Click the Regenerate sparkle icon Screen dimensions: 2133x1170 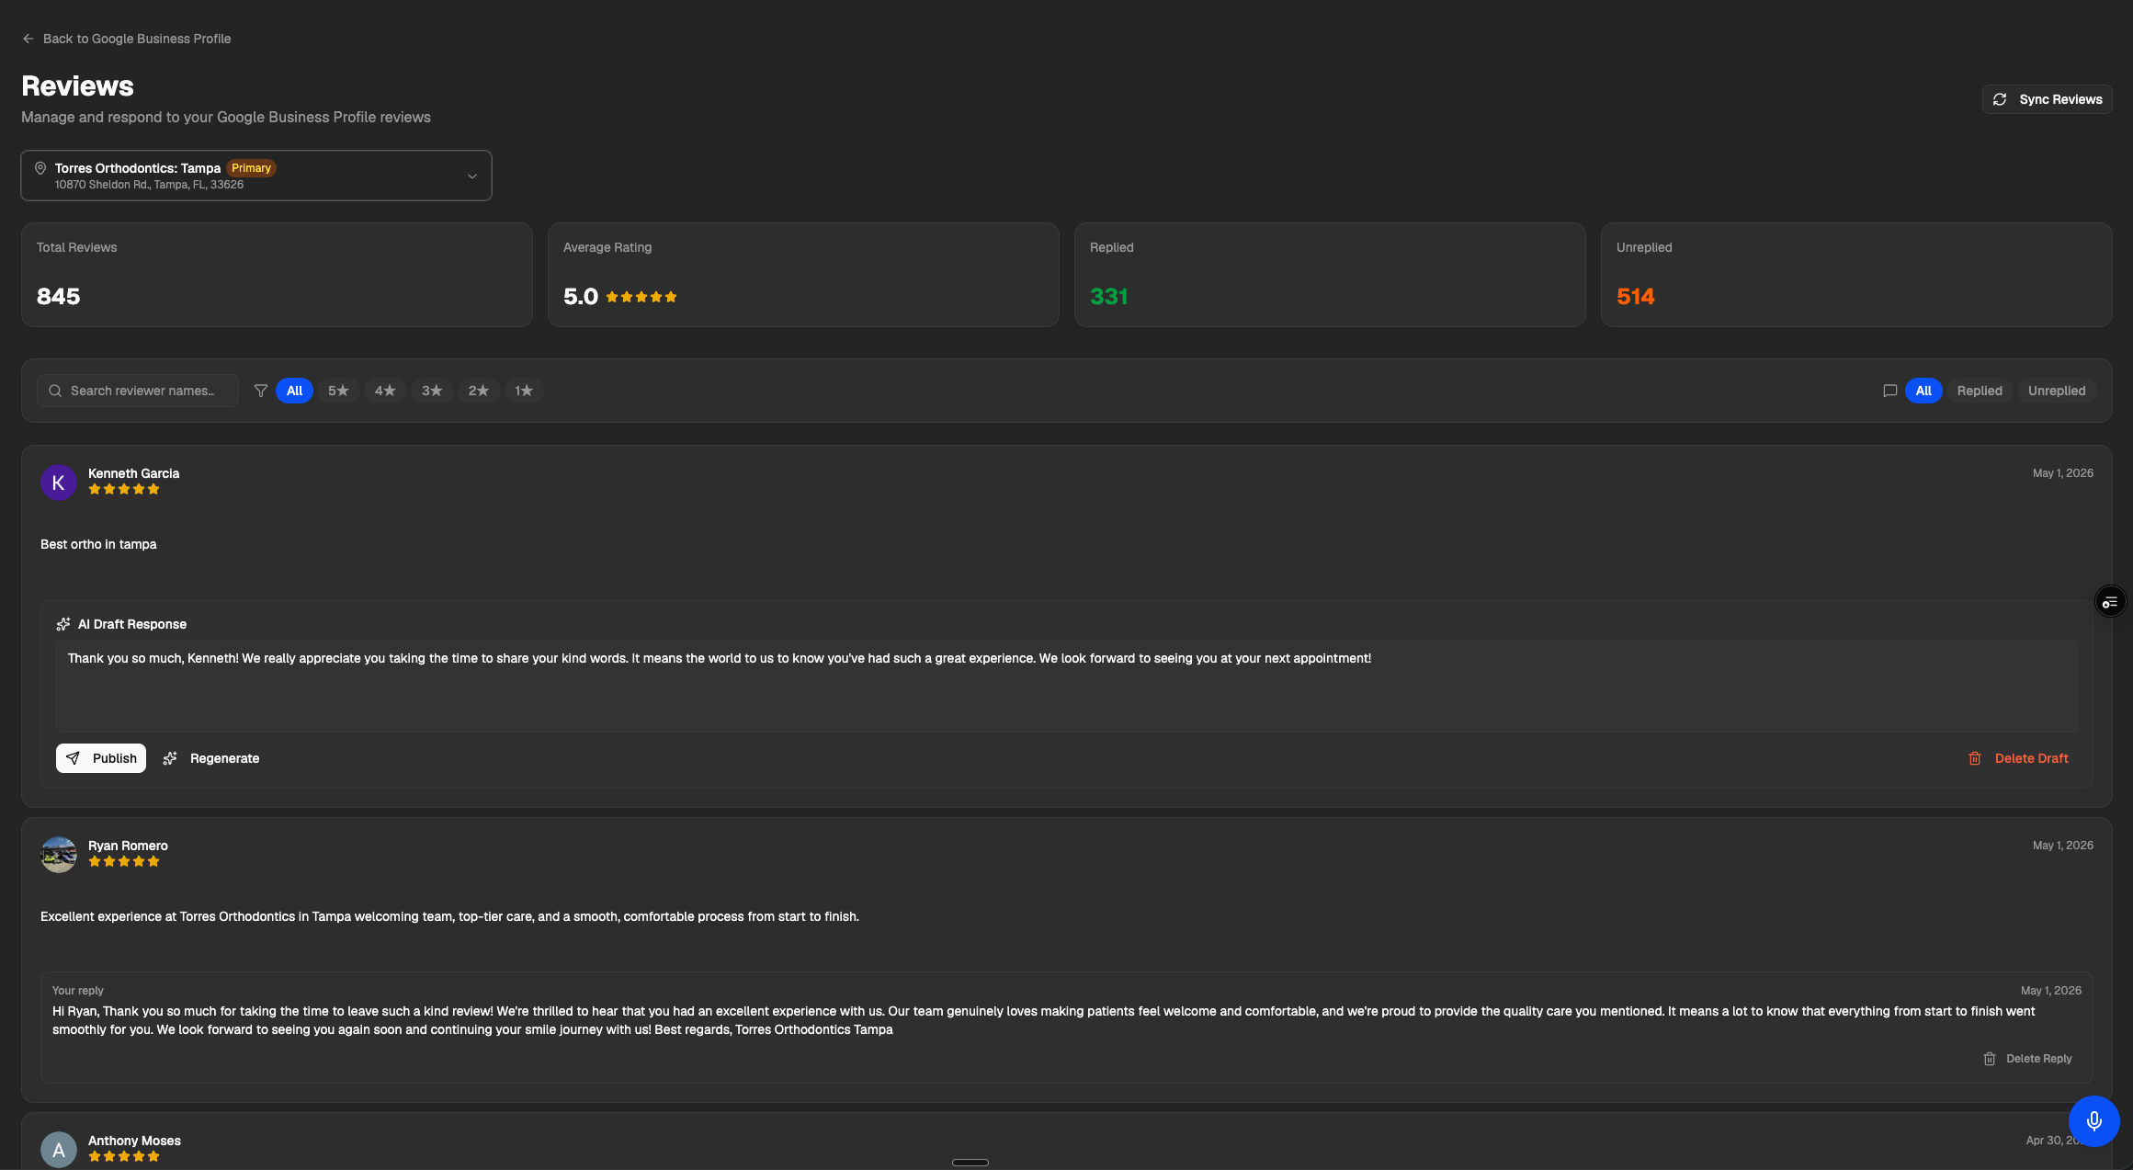point(170,758)
